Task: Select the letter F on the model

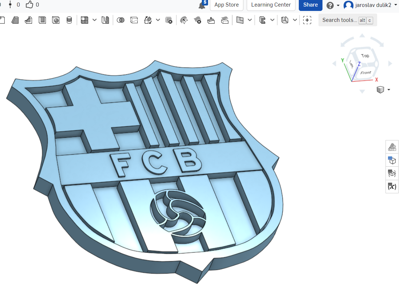Action: 120,165
